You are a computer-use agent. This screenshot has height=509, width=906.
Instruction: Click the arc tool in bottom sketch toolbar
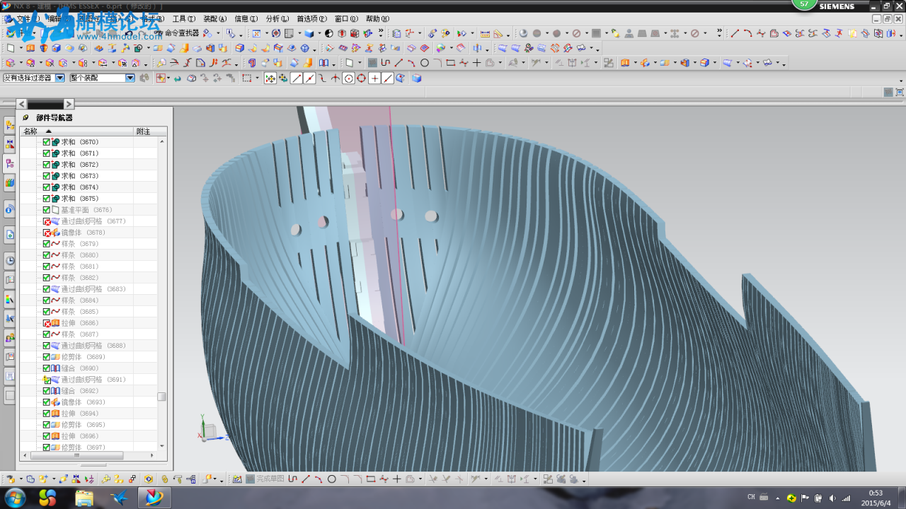tap(319, 479)
